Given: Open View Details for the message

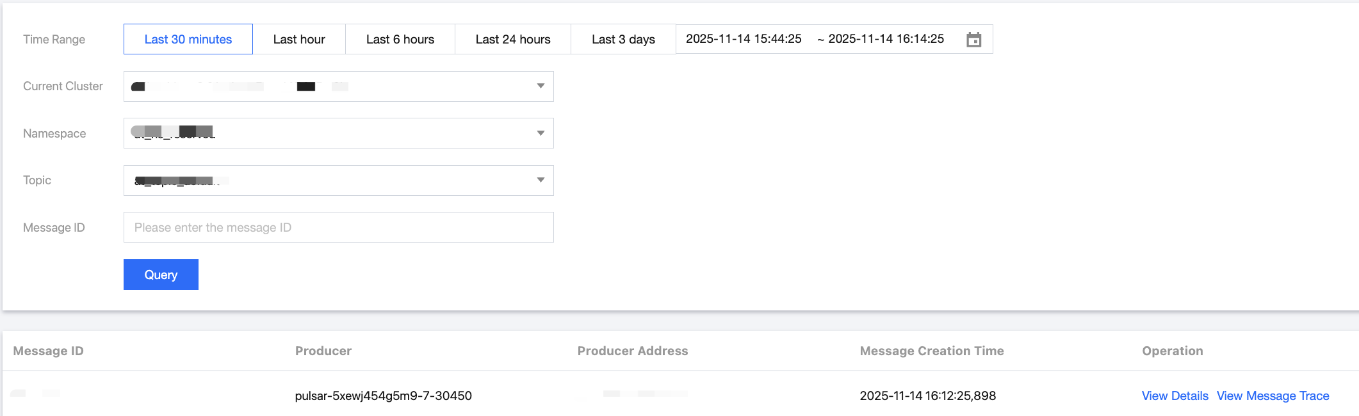Looking at the screenshot, I should (1175, 396).
